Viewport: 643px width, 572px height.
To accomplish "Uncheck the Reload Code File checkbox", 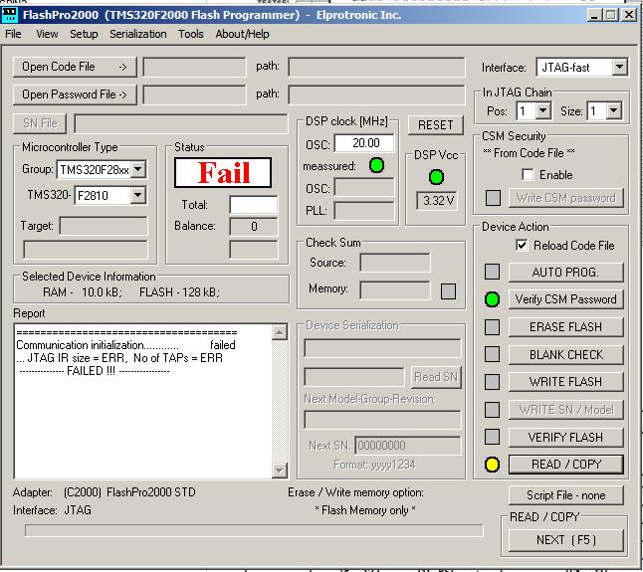I will click(x=522, y=246).
